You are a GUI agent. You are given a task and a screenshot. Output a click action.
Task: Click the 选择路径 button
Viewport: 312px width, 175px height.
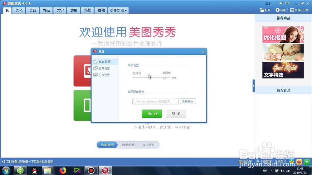click(188, 101)
